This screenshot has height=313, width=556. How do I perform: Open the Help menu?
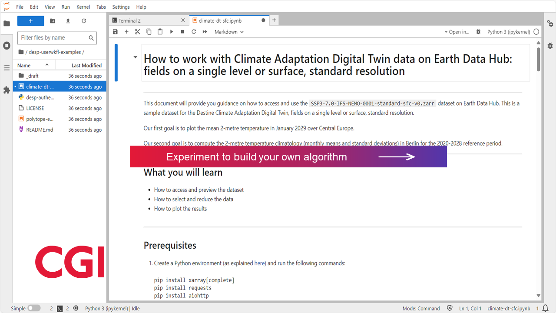pos(141,7)
